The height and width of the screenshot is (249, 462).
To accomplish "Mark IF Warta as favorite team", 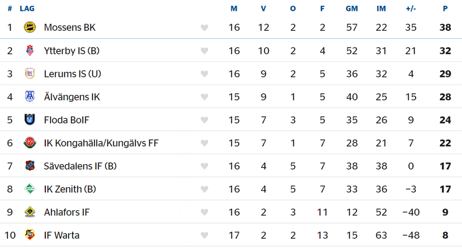I will pos(205,235).
